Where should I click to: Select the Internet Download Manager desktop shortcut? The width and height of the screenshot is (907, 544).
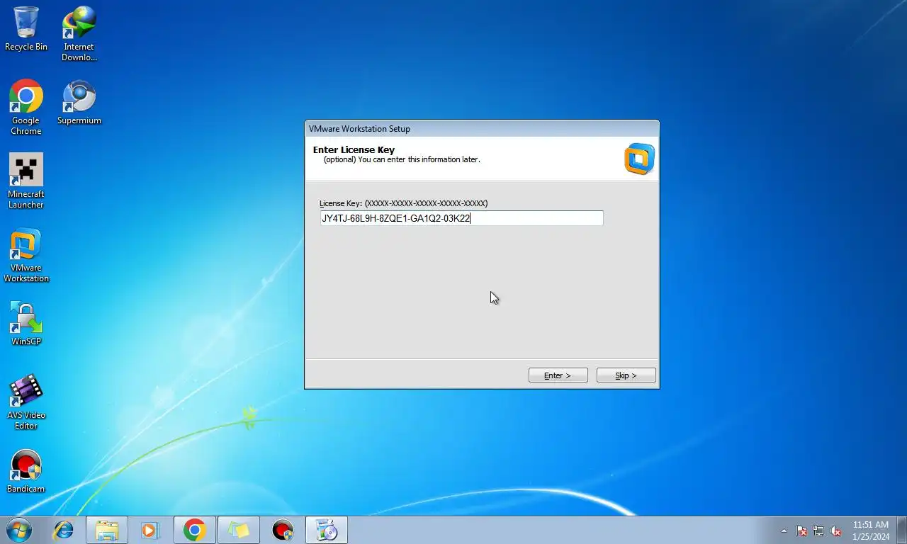(79, 34)
